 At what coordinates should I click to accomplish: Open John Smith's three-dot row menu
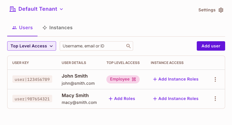[x=215, y=79]
